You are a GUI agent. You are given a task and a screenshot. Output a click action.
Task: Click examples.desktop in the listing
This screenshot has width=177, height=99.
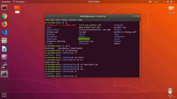click(x=56, y=41)
